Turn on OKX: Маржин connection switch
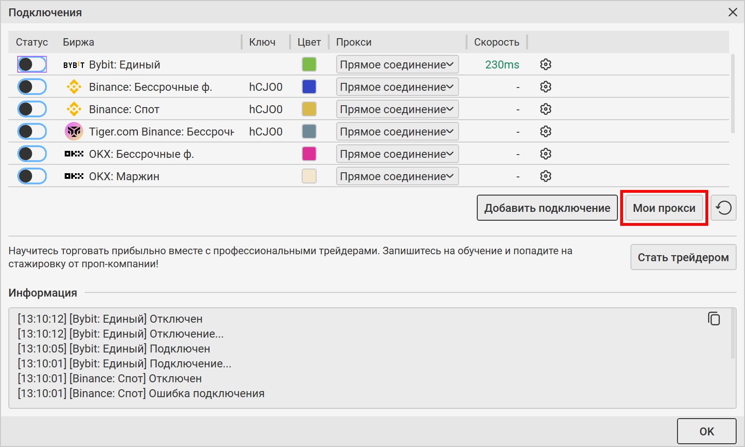The height and width of the screenshot is (447, 745). [32, 176]
